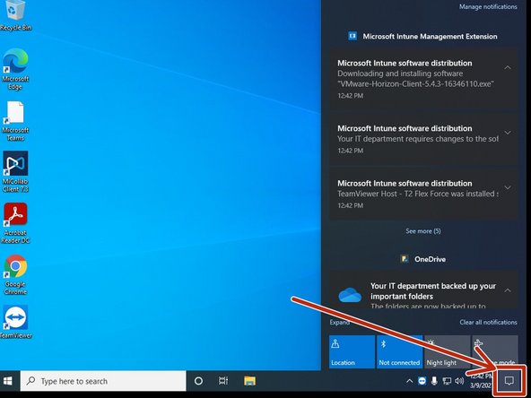Open the Microsoft Teams desktop shortcut
This screenshot has width=531, height=398.
[x=15, y=121]
